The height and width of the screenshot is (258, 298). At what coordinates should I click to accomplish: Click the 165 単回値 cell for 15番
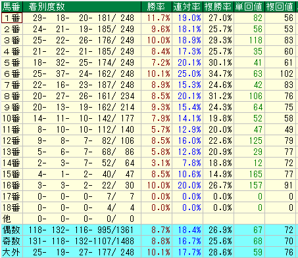click(x=249, y=174)
